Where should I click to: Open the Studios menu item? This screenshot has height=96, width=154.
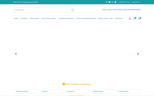pos(24,18)
